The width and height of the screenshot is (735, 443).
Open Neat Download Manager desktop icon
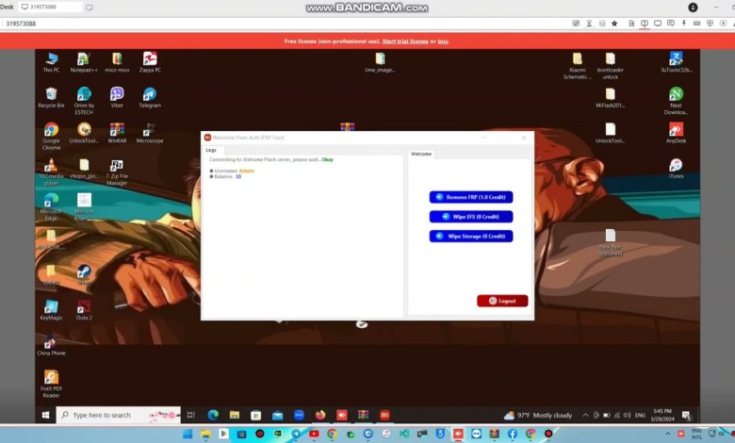tap(676, 101)
